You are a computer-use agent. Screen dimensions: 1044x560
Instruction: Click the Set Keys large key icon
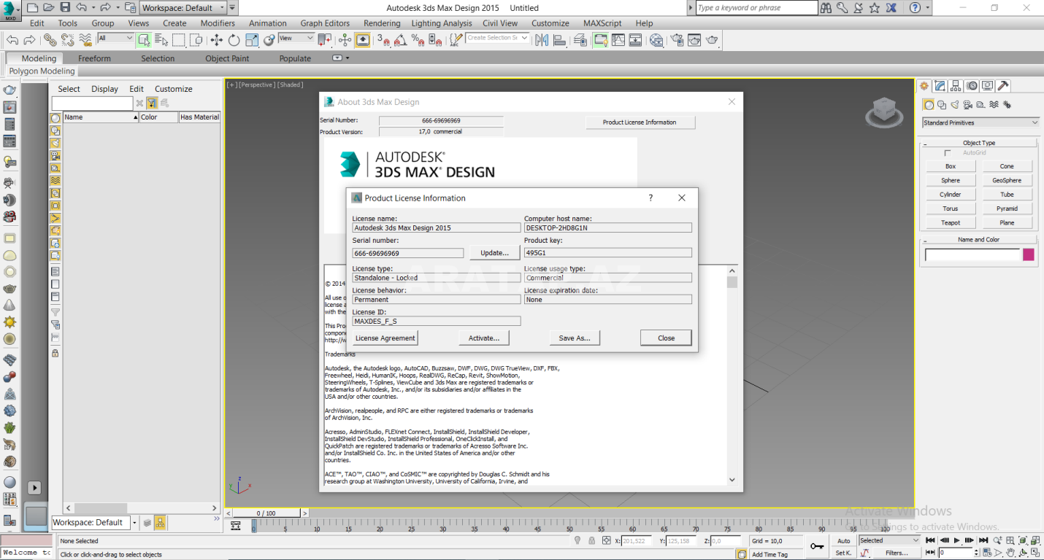(817, 546)
